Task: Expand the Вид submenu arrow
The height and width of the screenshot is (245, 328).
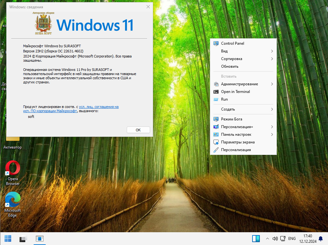Action: coord(272,51)
